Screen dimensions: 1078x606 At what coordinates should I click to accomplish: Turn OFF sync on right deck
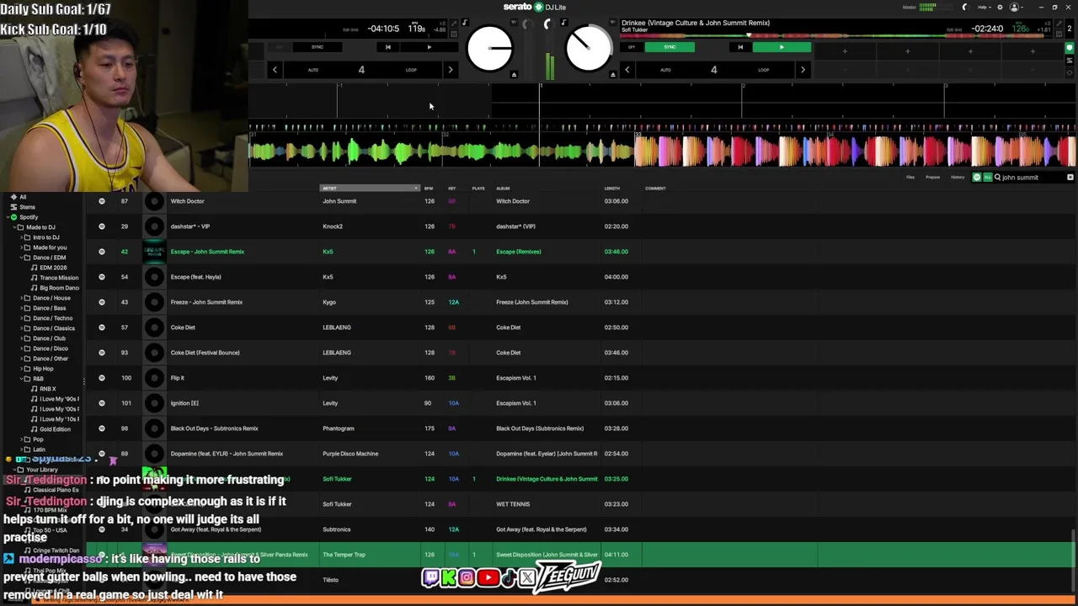click(631, 47)
